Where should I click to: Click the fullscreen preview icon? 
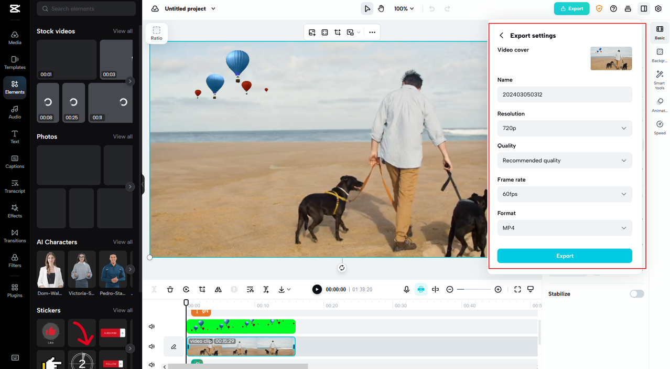[517, 289]
